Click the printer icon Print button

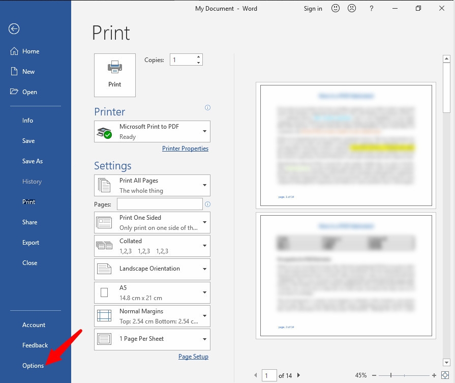click(x=115, y=75)
